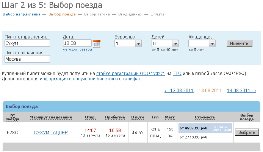
Task: Open the ТТС link
Action: [x=177, y=73]
